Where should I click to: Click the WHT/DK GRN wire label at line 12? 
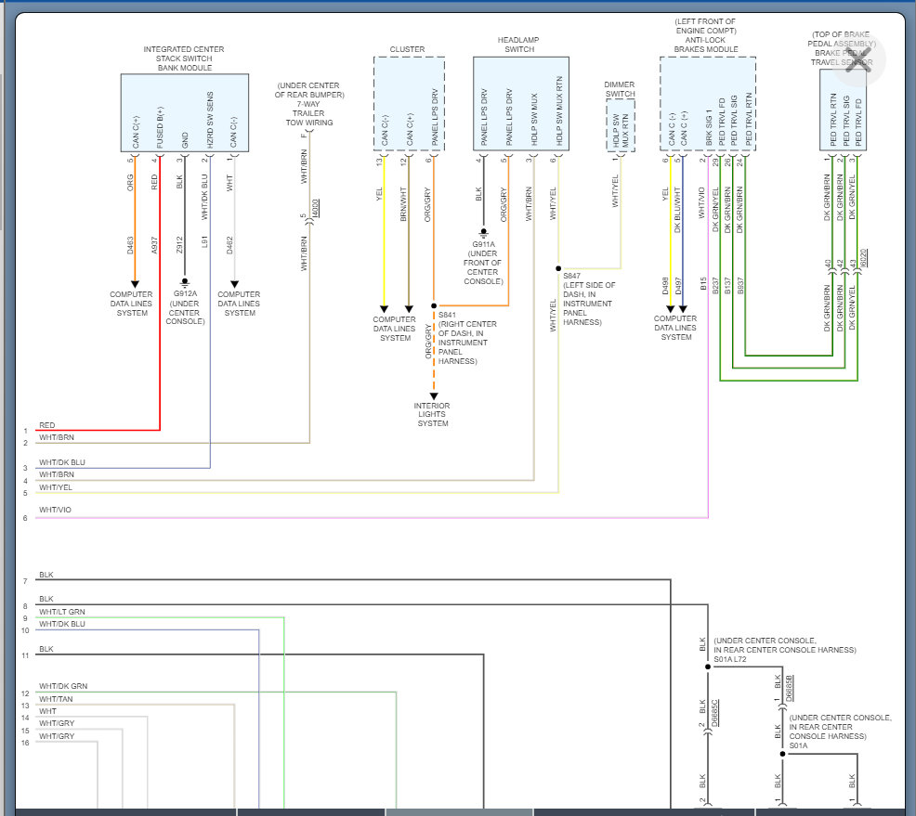coord(63,686)
